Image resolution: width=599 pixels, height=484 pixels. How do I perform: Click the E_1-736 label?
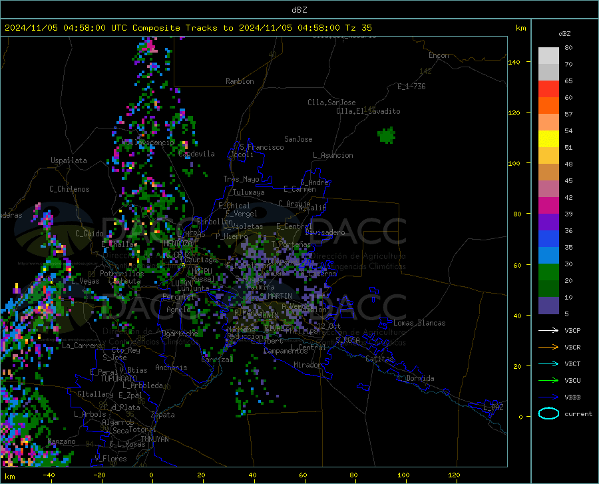coord(411,87)
